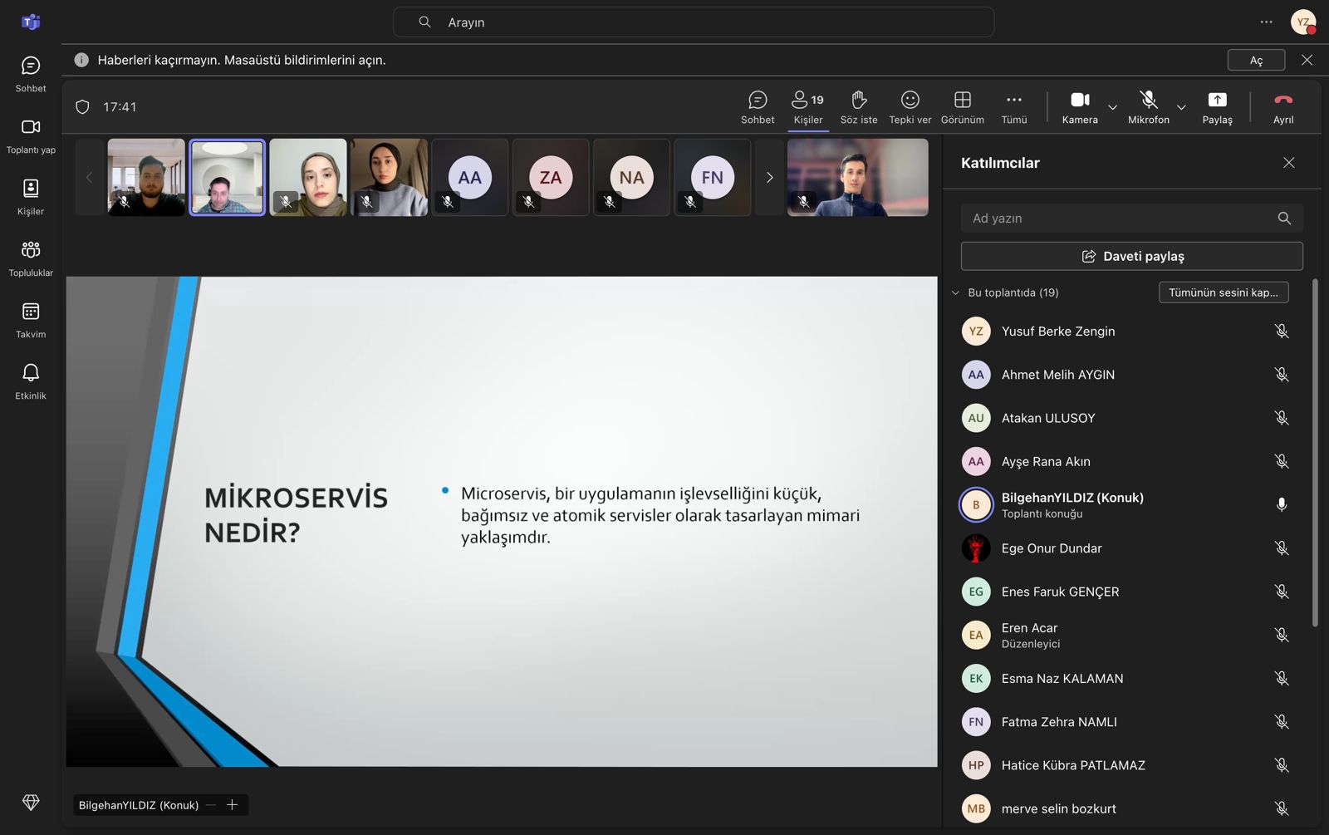Click the Daveti paylaş button

coord(1131,256)
